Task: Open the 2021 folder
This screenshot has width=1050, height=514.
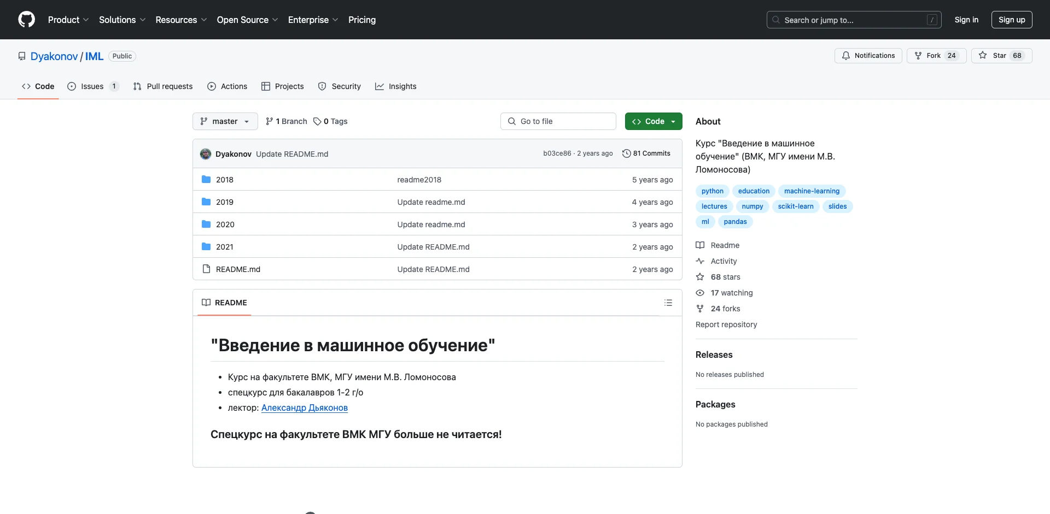Action: pos(225,247)
